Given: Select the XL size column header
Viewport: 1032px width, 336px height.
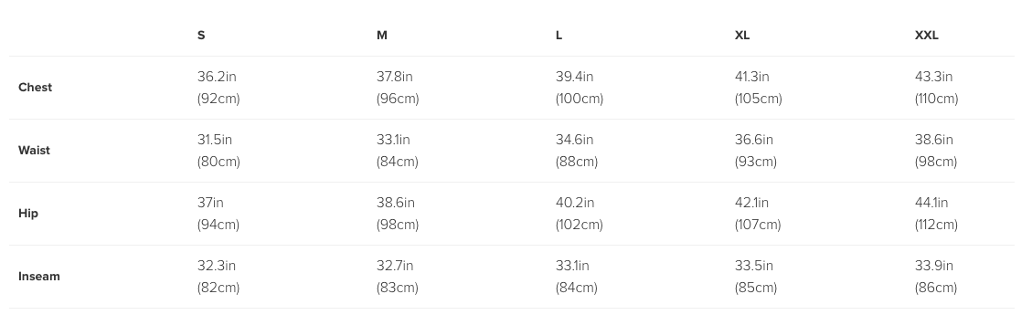Looking at the screenshot, I should click(741, 36).
